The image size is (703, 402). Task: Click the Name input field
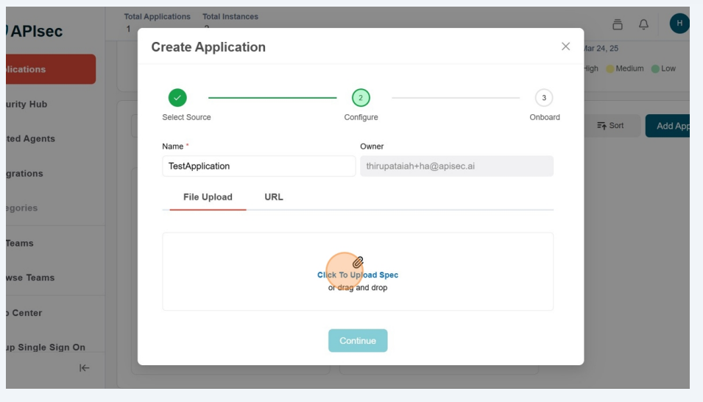point(258,166)
